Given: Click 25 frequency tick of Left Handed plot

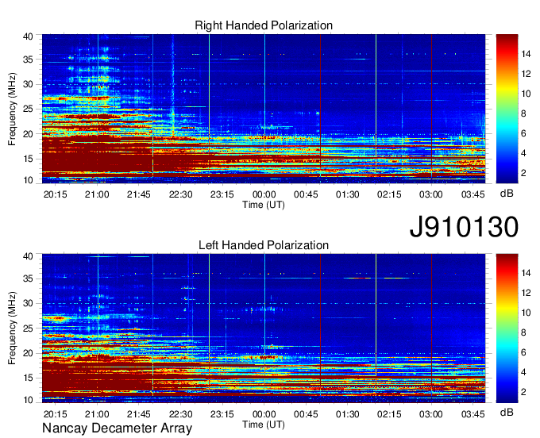Looking at the screenshot, I should click(29, 328).
